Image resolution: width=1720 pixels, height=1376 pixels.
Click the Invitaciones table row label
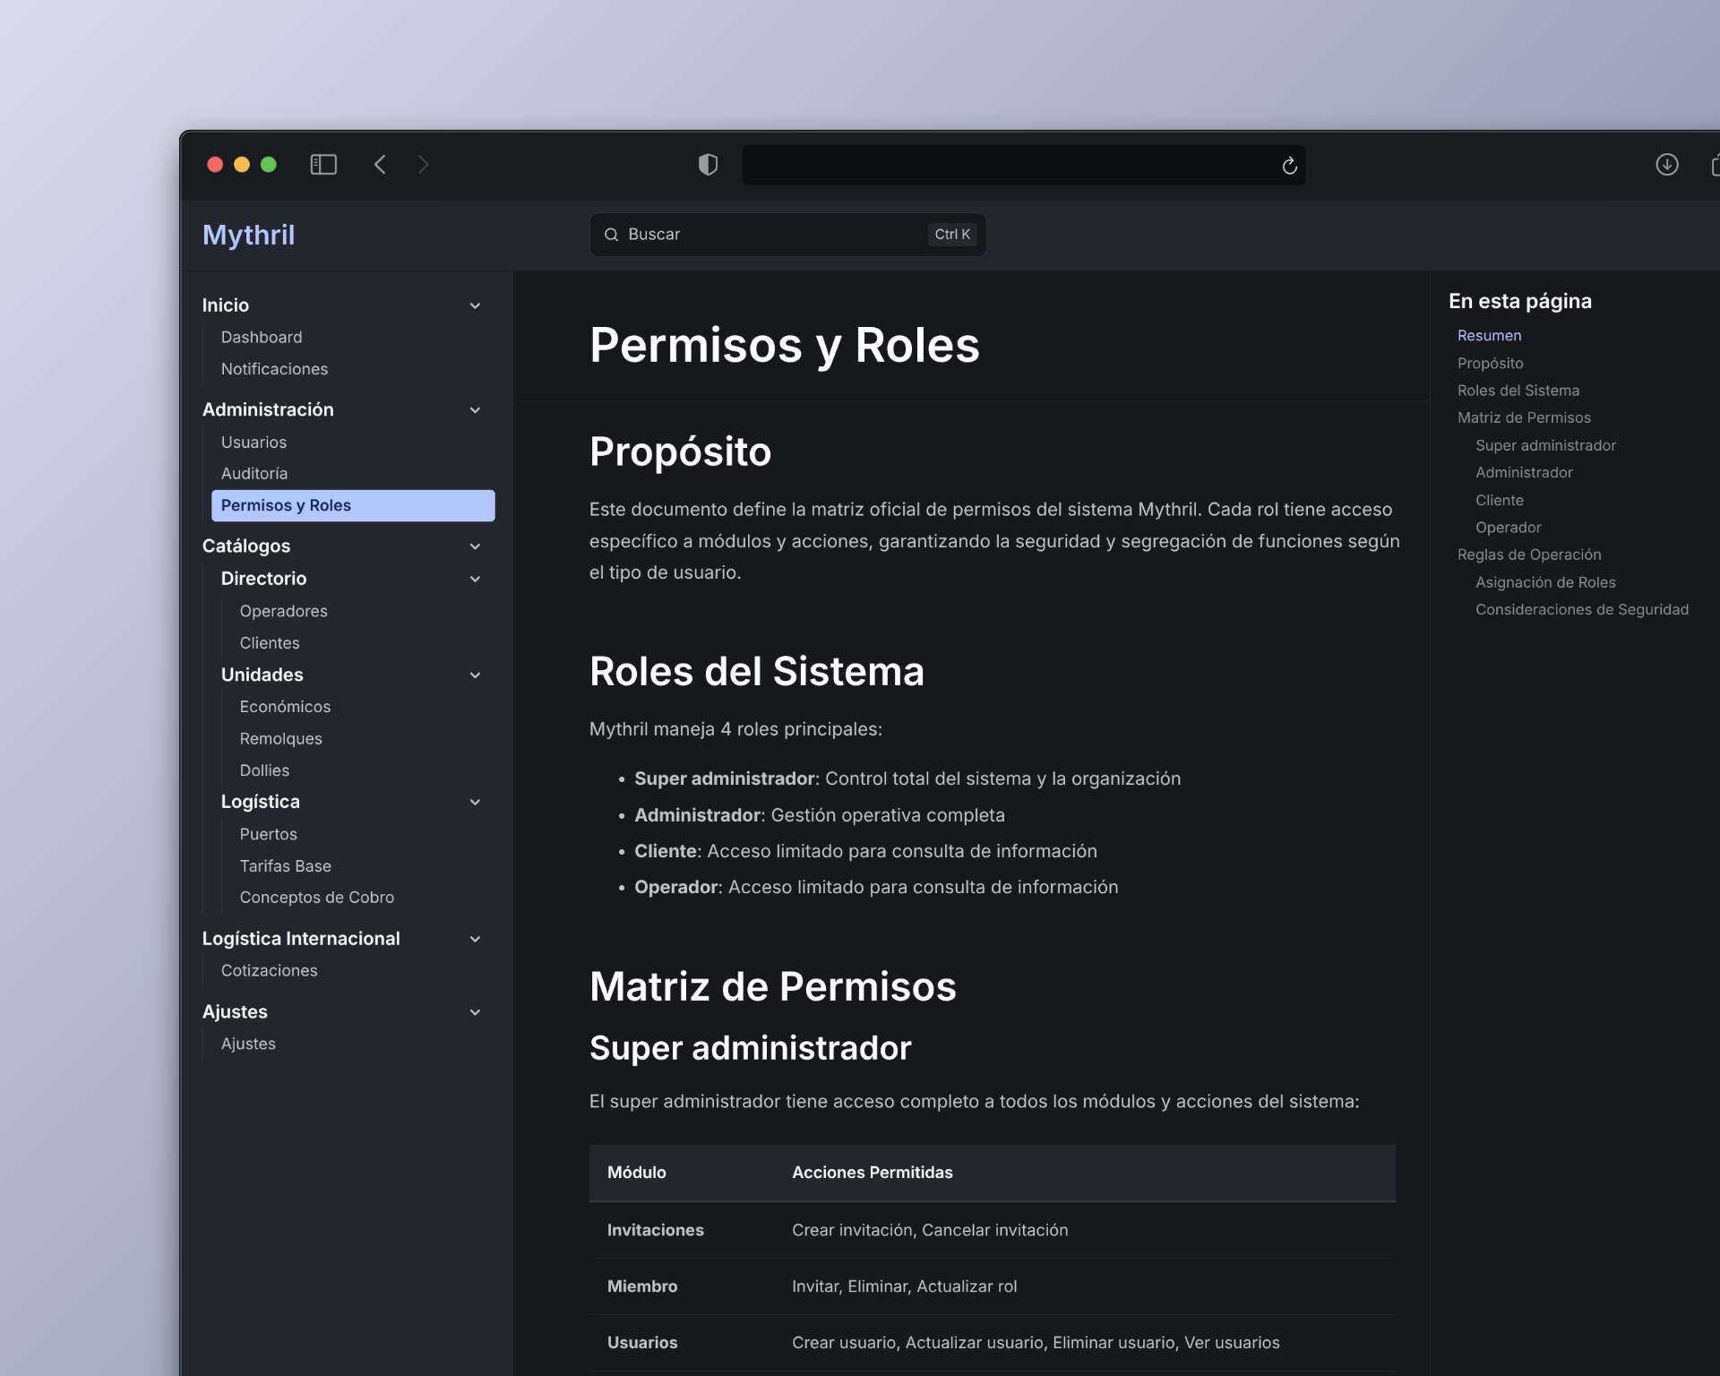click(655, 1231)
